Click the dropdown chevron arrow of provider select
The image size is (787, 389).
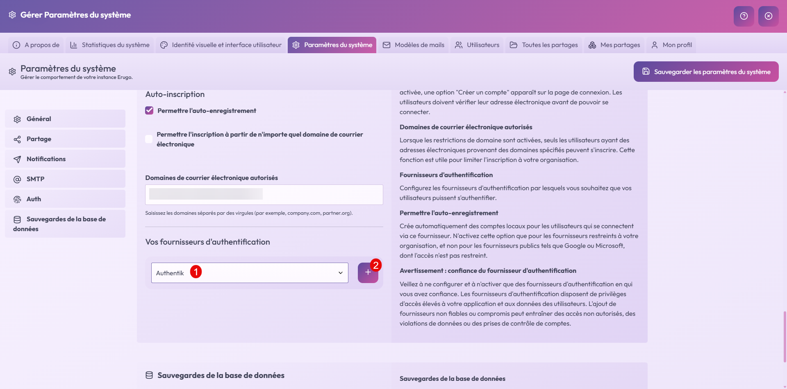(x=340, y=273)
